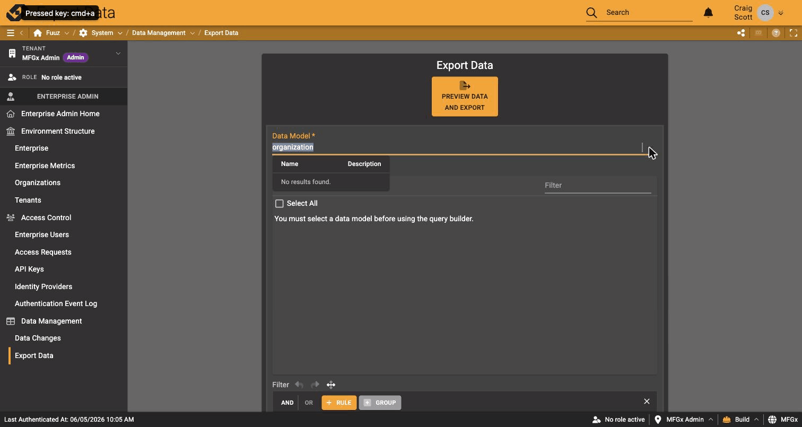Click the Data Management table icon
Viewport: 802px width, 427px height.
(11, 321)
